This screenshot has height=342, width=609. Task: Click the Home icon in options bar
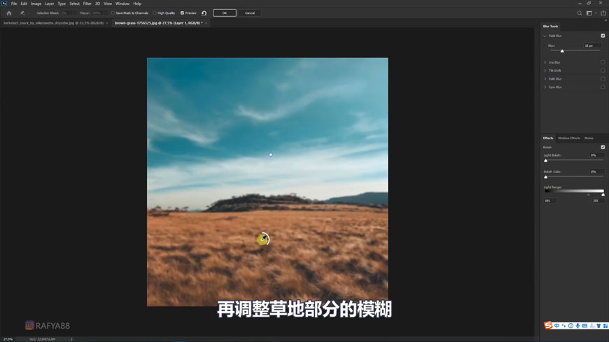8,13
